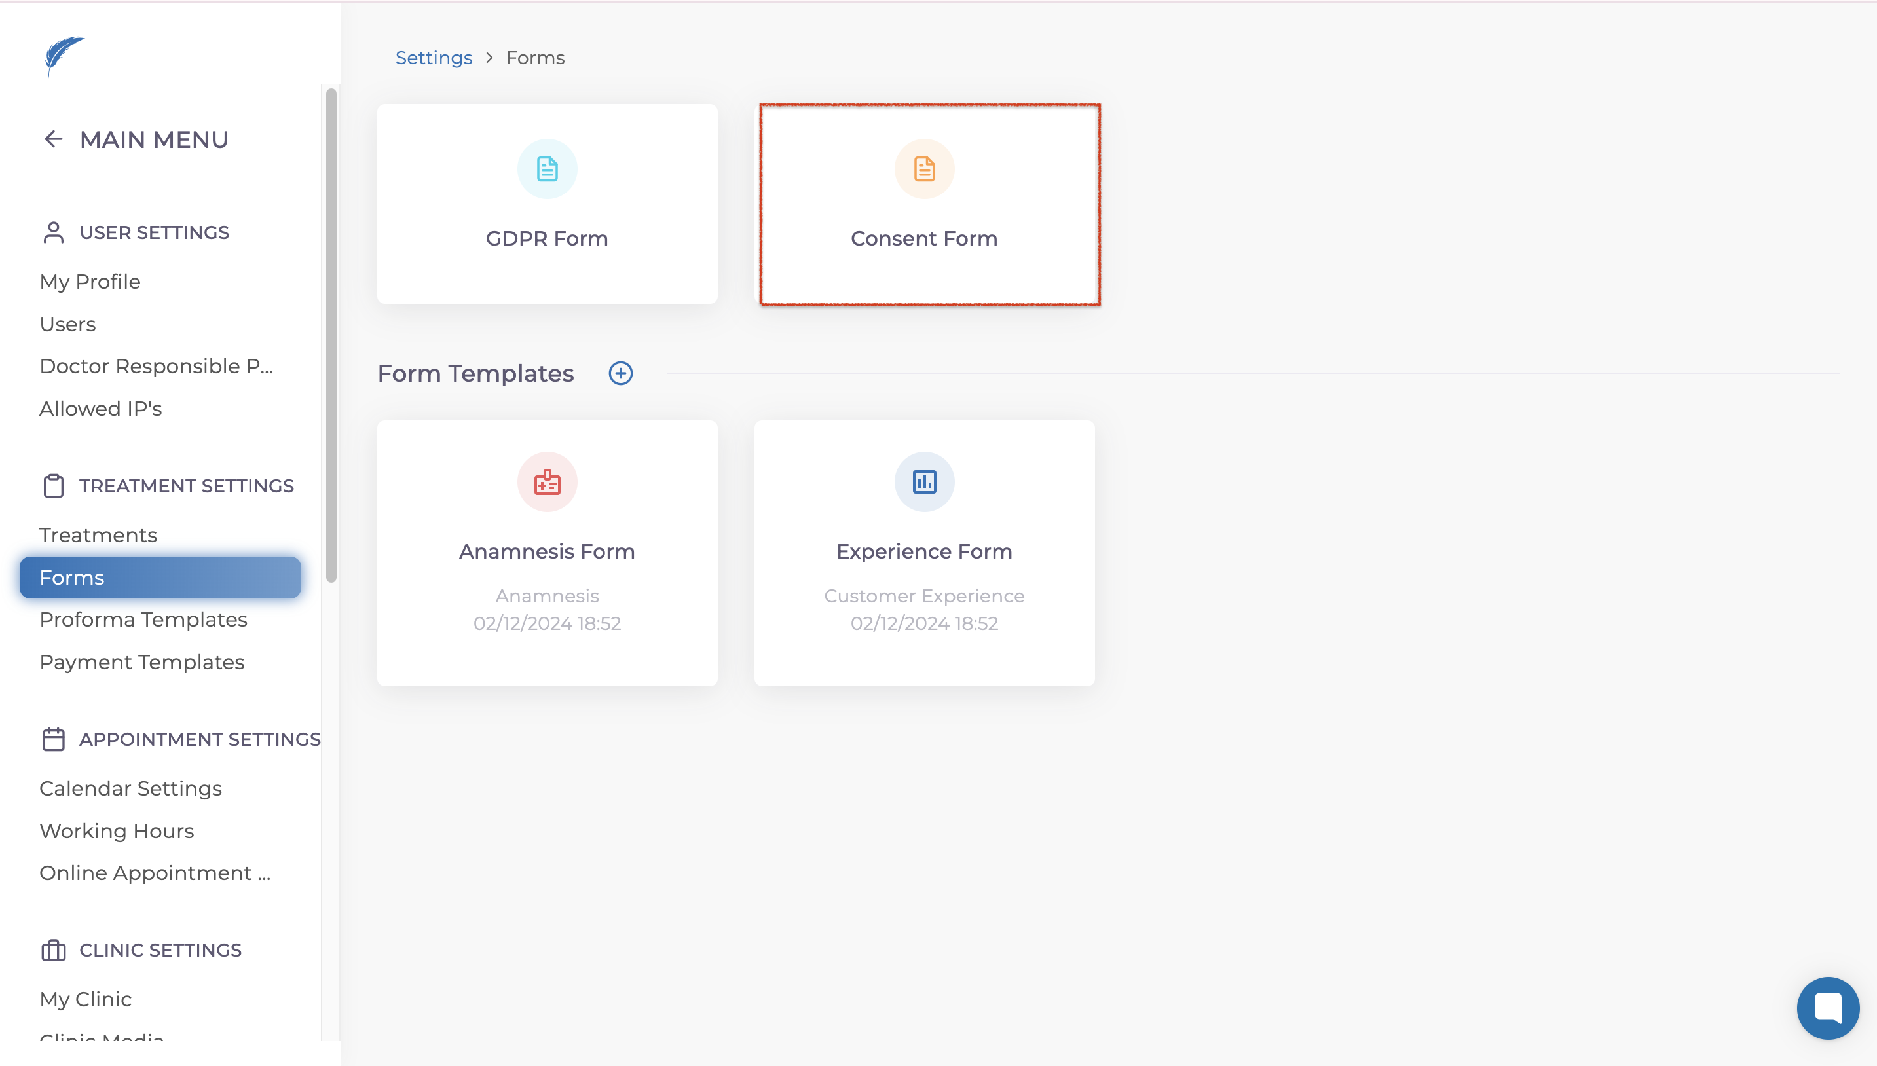Open Payment Templates

coord(142,662)
